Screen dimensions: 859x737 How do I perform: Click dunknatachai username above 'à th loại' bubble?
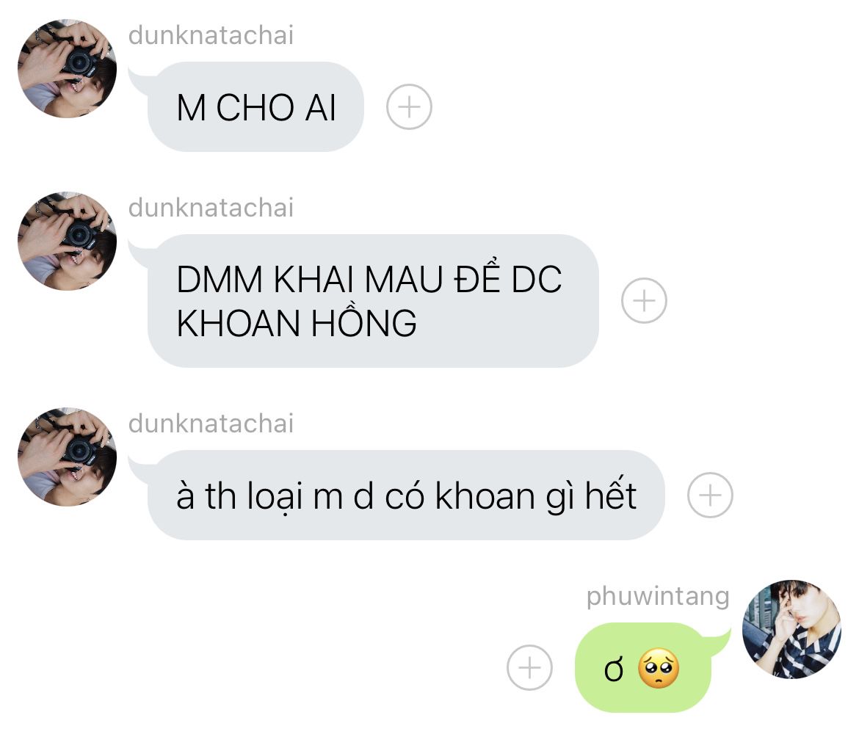click(x=211, y=424)
